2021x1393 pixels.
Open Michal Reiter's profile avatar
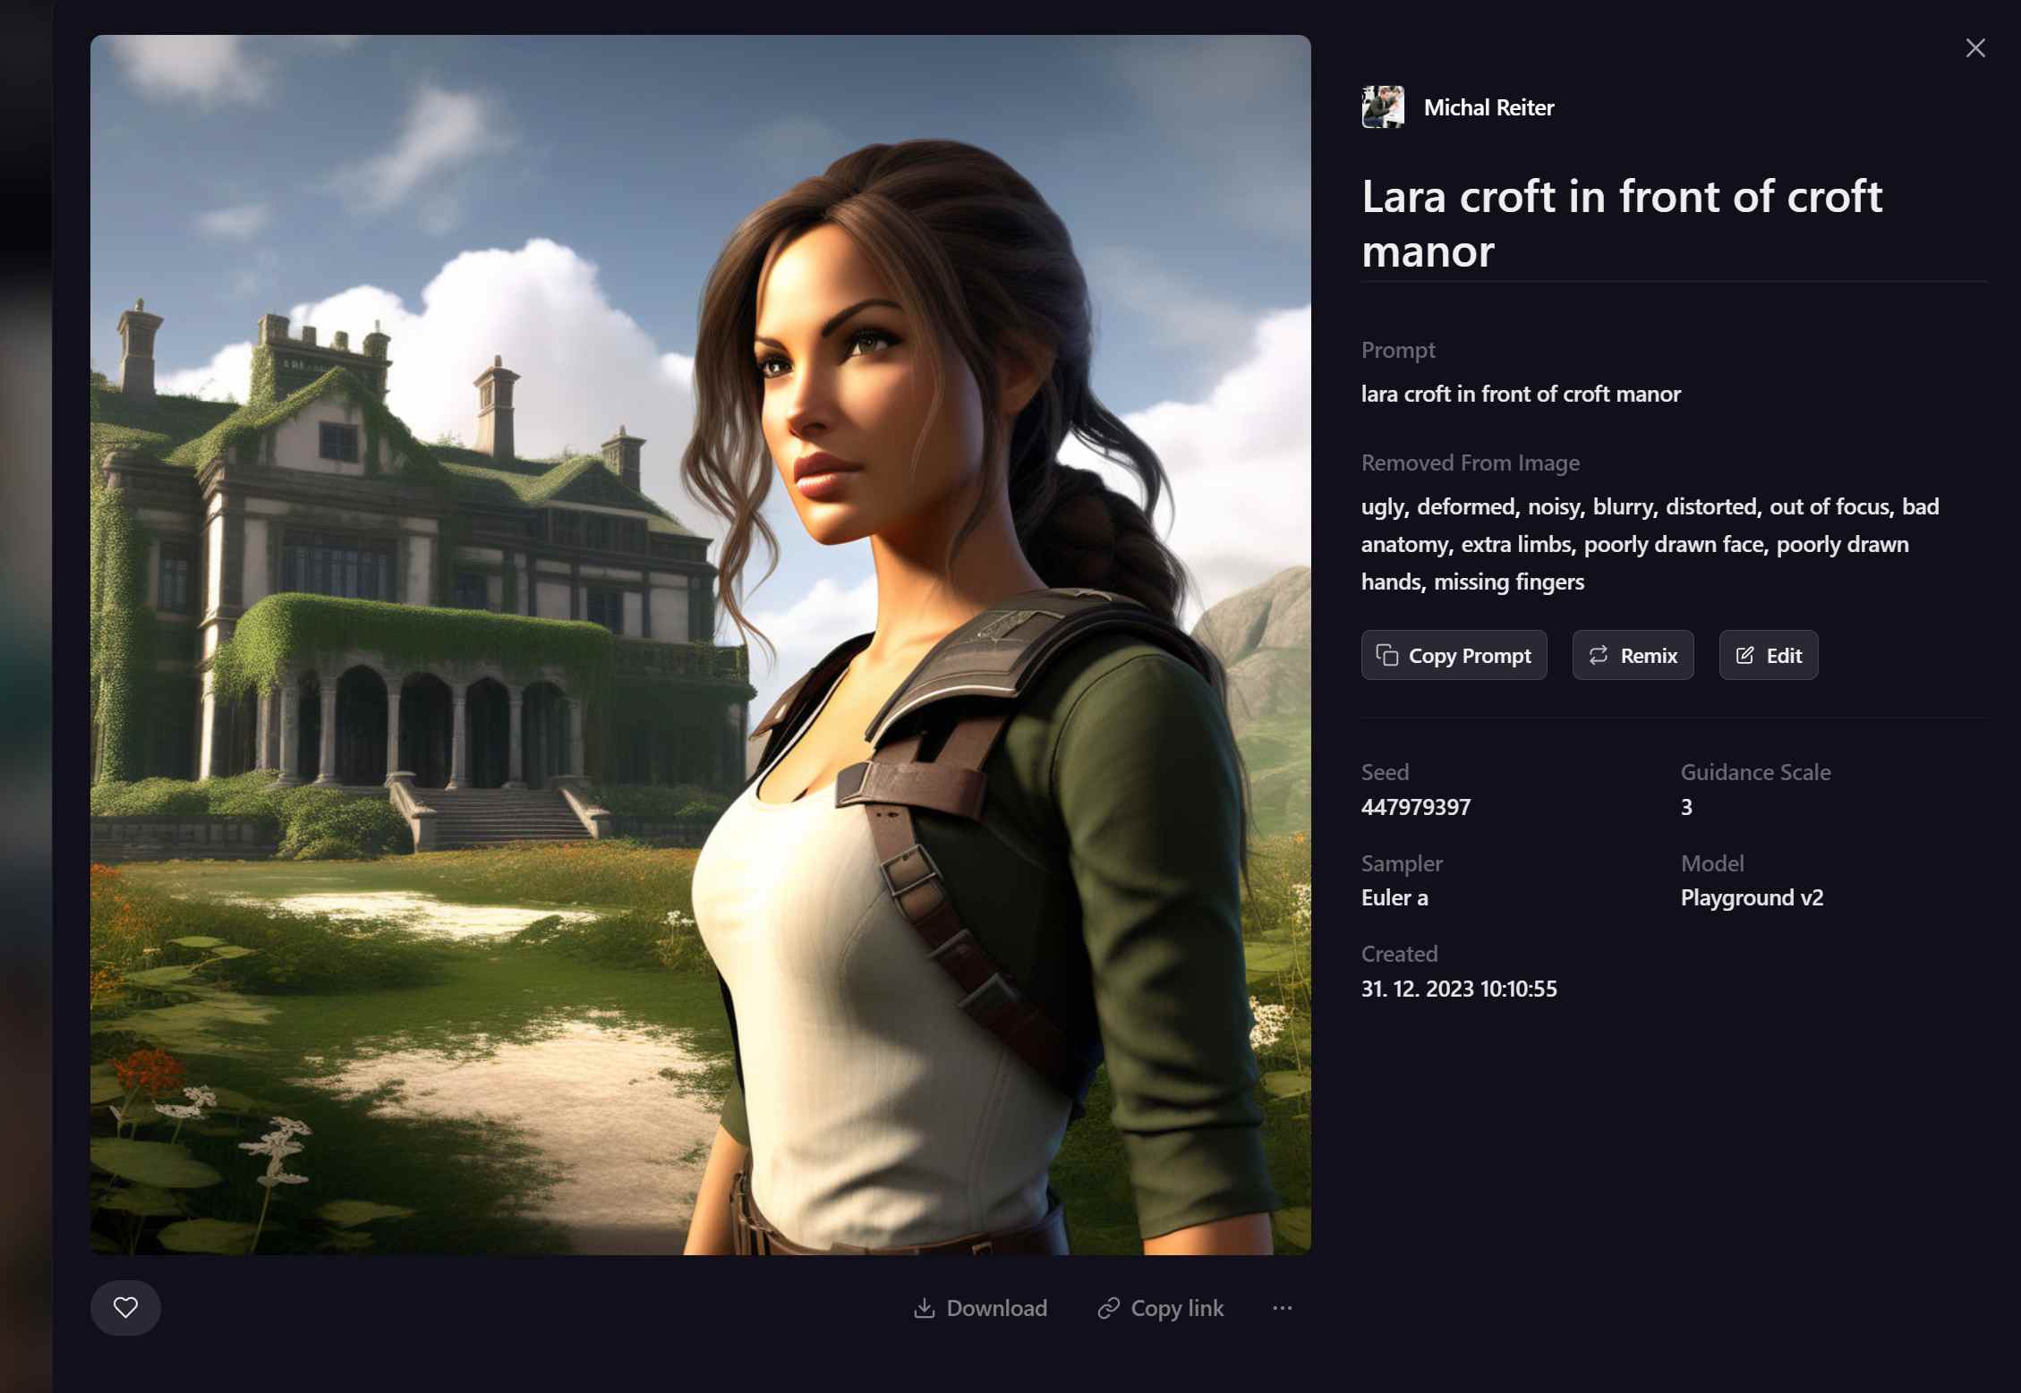(x=1383, y=107)
